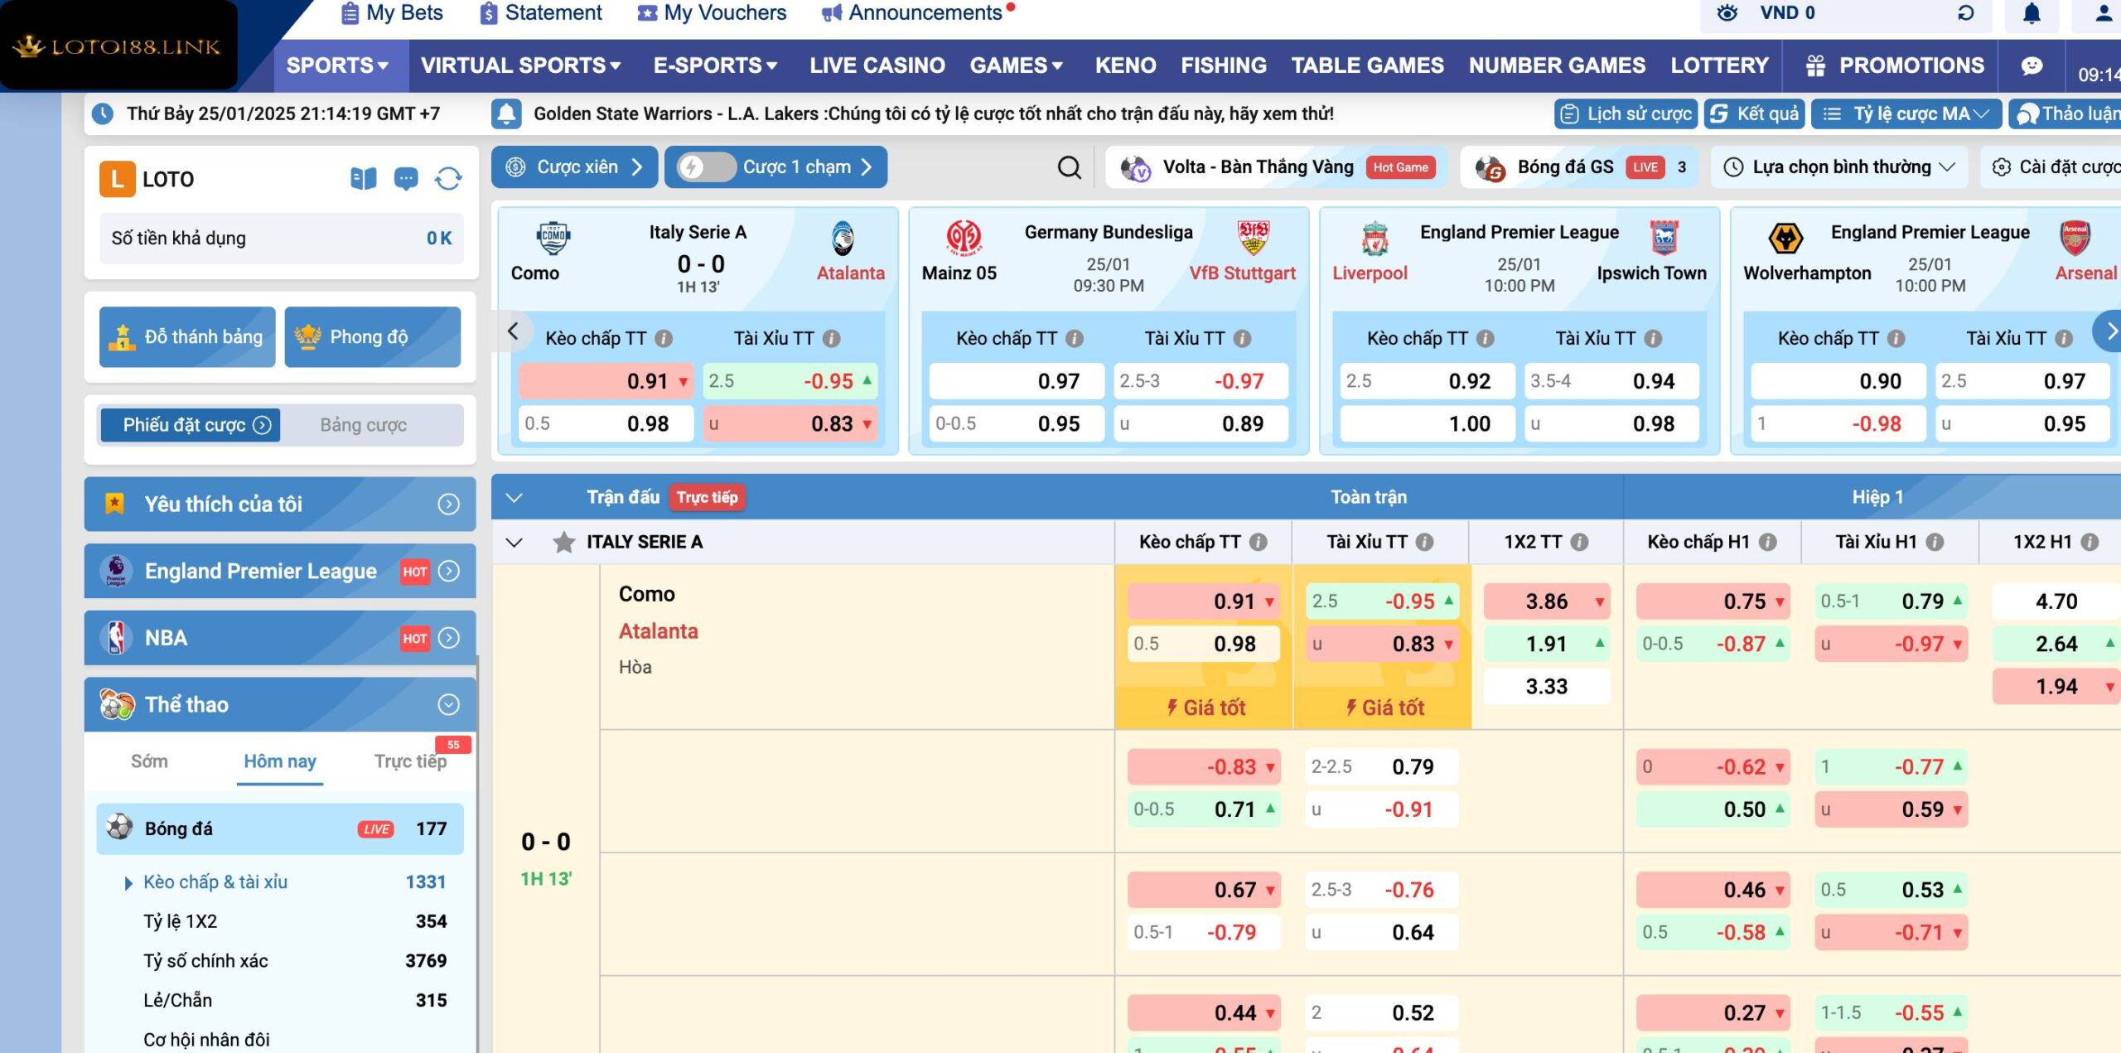2121x1053 pixels.
Task: Favorite ITALY SERIE A by clicking its star
Action: pyautogui.click(x=566, y=542)
